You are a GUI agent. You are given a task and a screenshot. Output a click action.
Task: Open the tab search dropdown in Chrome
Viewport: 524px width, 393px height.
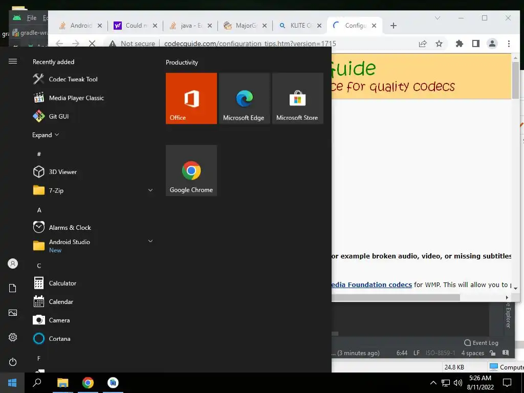(438, 18)
